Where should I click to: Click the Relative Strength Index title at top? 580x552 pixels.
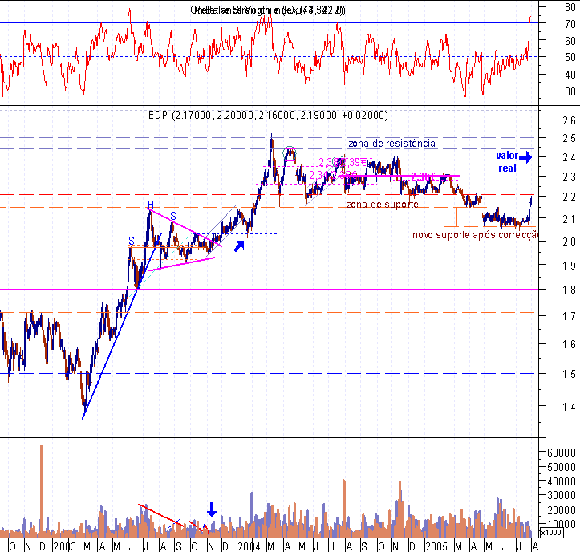click(268, 10)
